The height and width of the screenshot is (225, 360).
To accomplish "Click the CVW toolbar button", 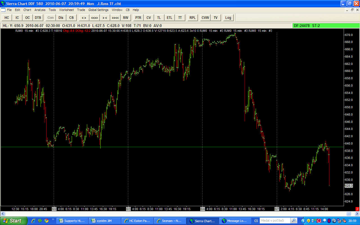I will 205,17.
